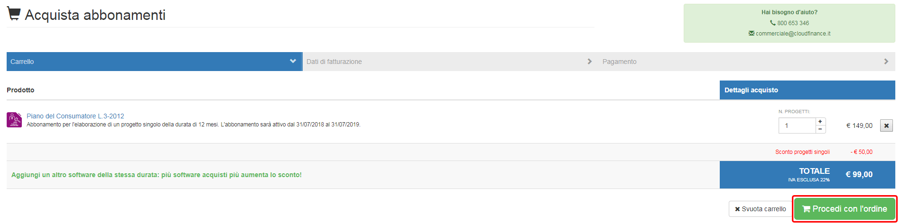Click the Carrello step chevron down arrow

[293, 61]
